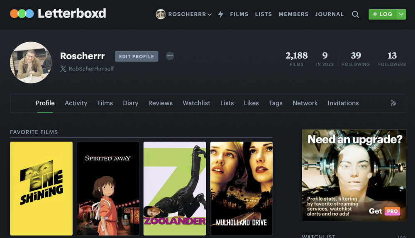Switch to the Watchlist tab

196,103
